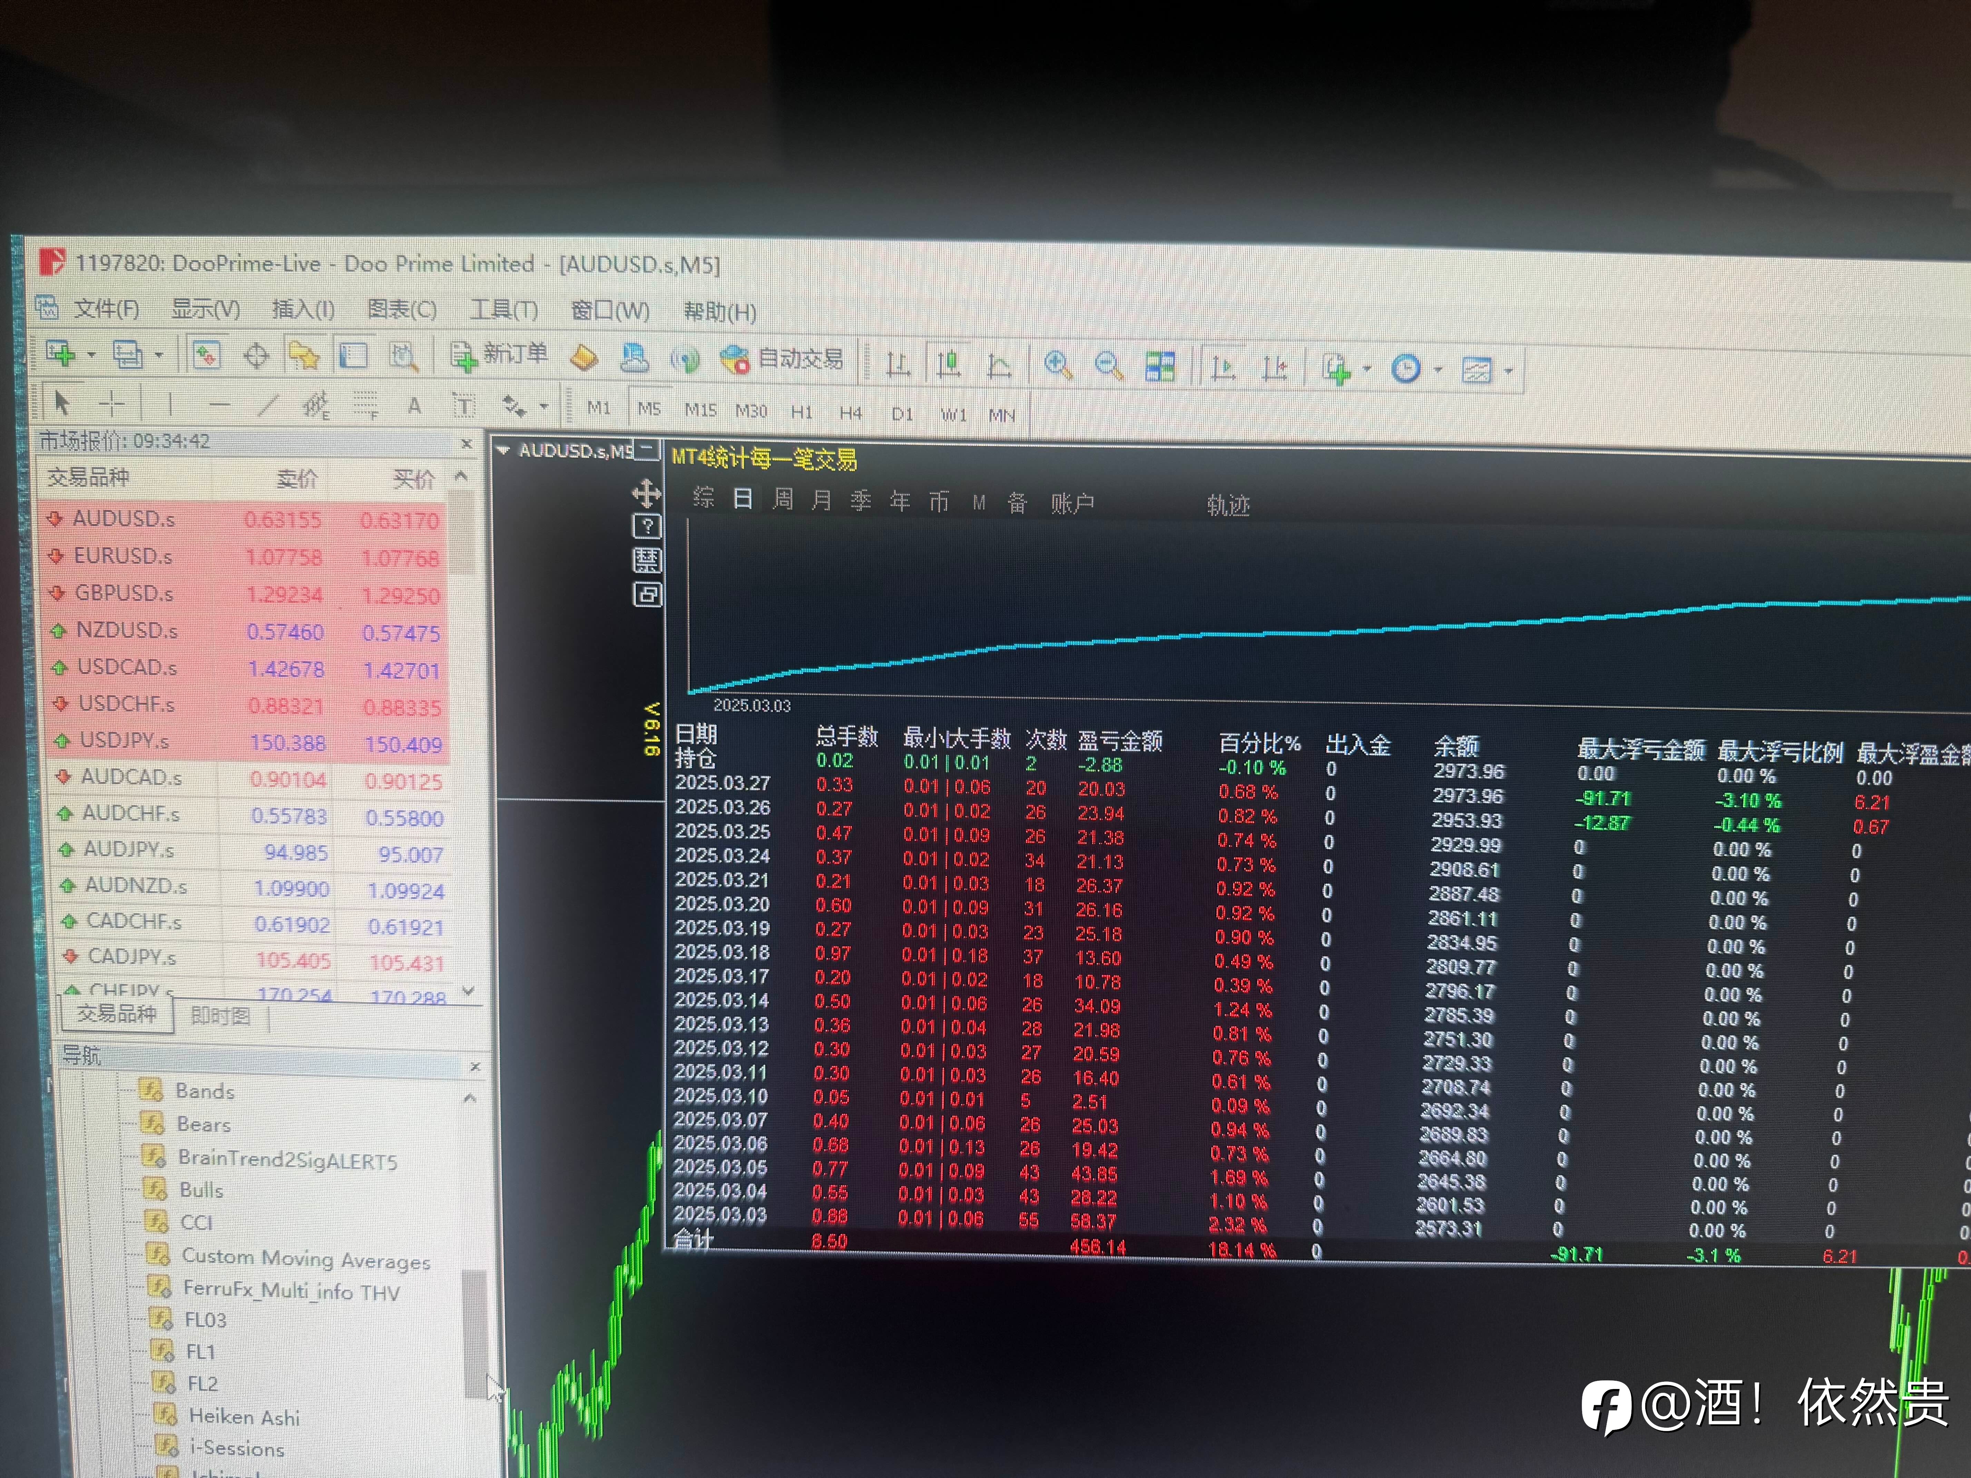Open Heiken Ashi indicator in navigator

[244, 1417]
